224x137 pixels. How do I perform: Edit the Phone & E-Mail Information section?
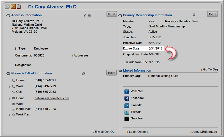pos(111,73)
